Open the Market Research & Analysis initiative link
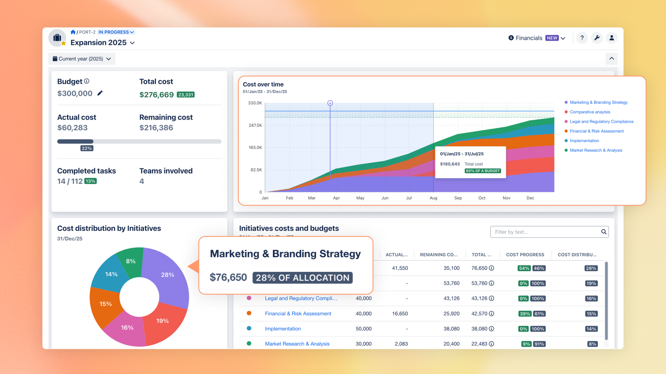 [297, 344]
